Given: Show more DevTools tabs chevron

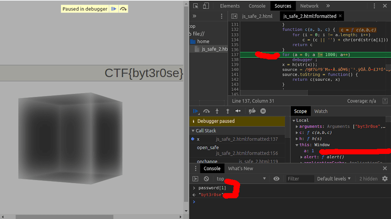Looking at the screenshot, I should [328, 6].
